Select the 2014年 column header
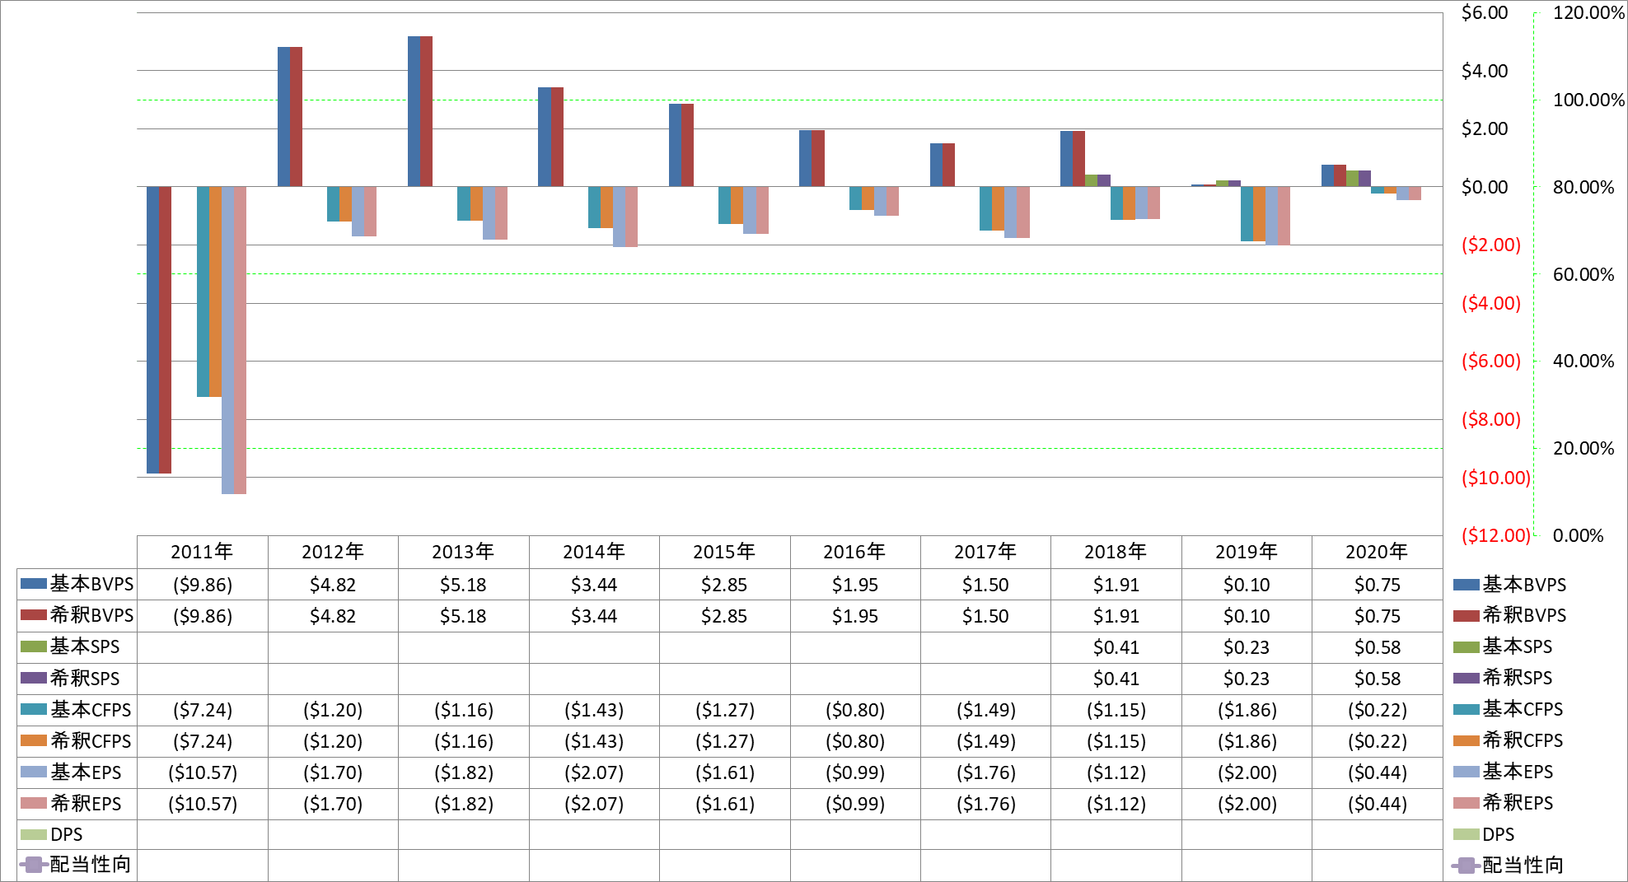Viewport: 1628px width, 882px height. point(594,552)
